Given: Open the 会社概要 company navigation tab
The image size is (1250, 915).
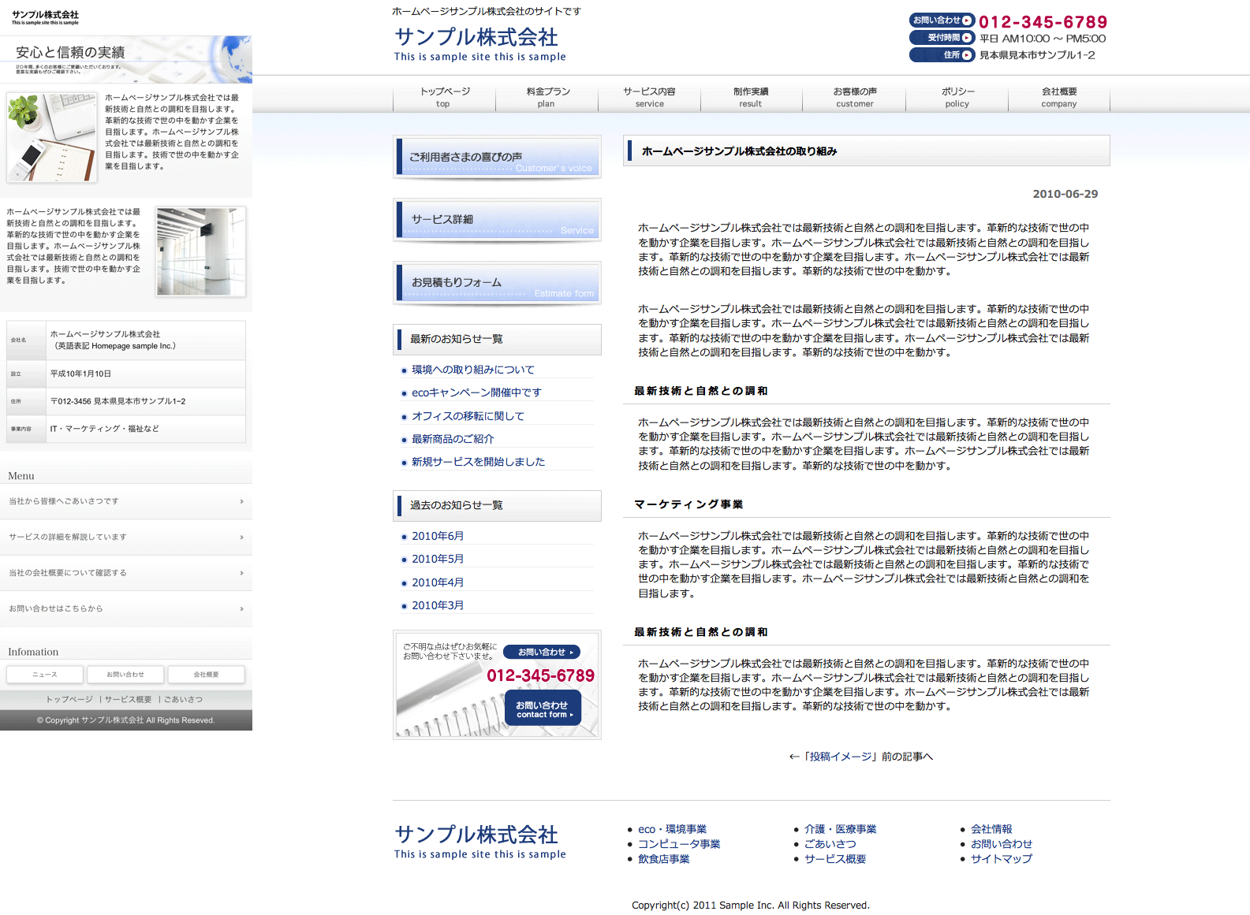Looking at the screenshot, I should pos(1058,97).
